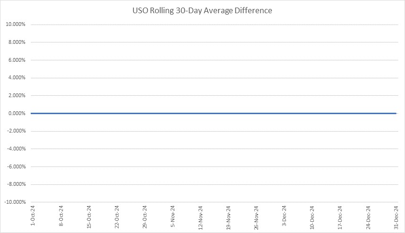The height and width of the screenshot is (233, 405).
Task: Select the -6.000% vertical axis label
Action: click(x=15, y=166)
